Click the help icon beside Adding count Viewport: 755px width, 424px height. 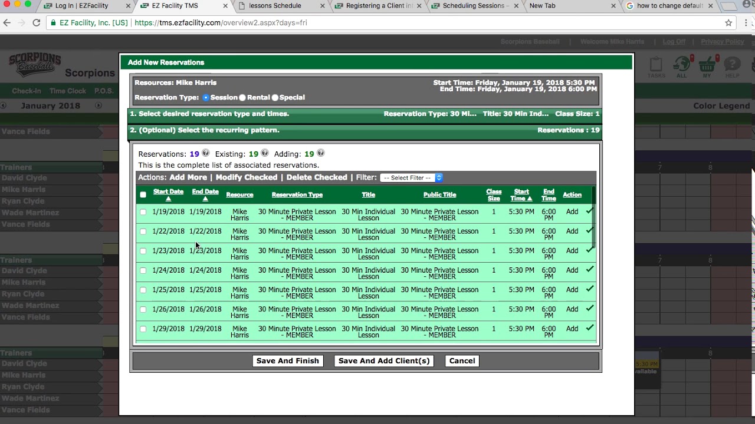[x=321, y=153]
